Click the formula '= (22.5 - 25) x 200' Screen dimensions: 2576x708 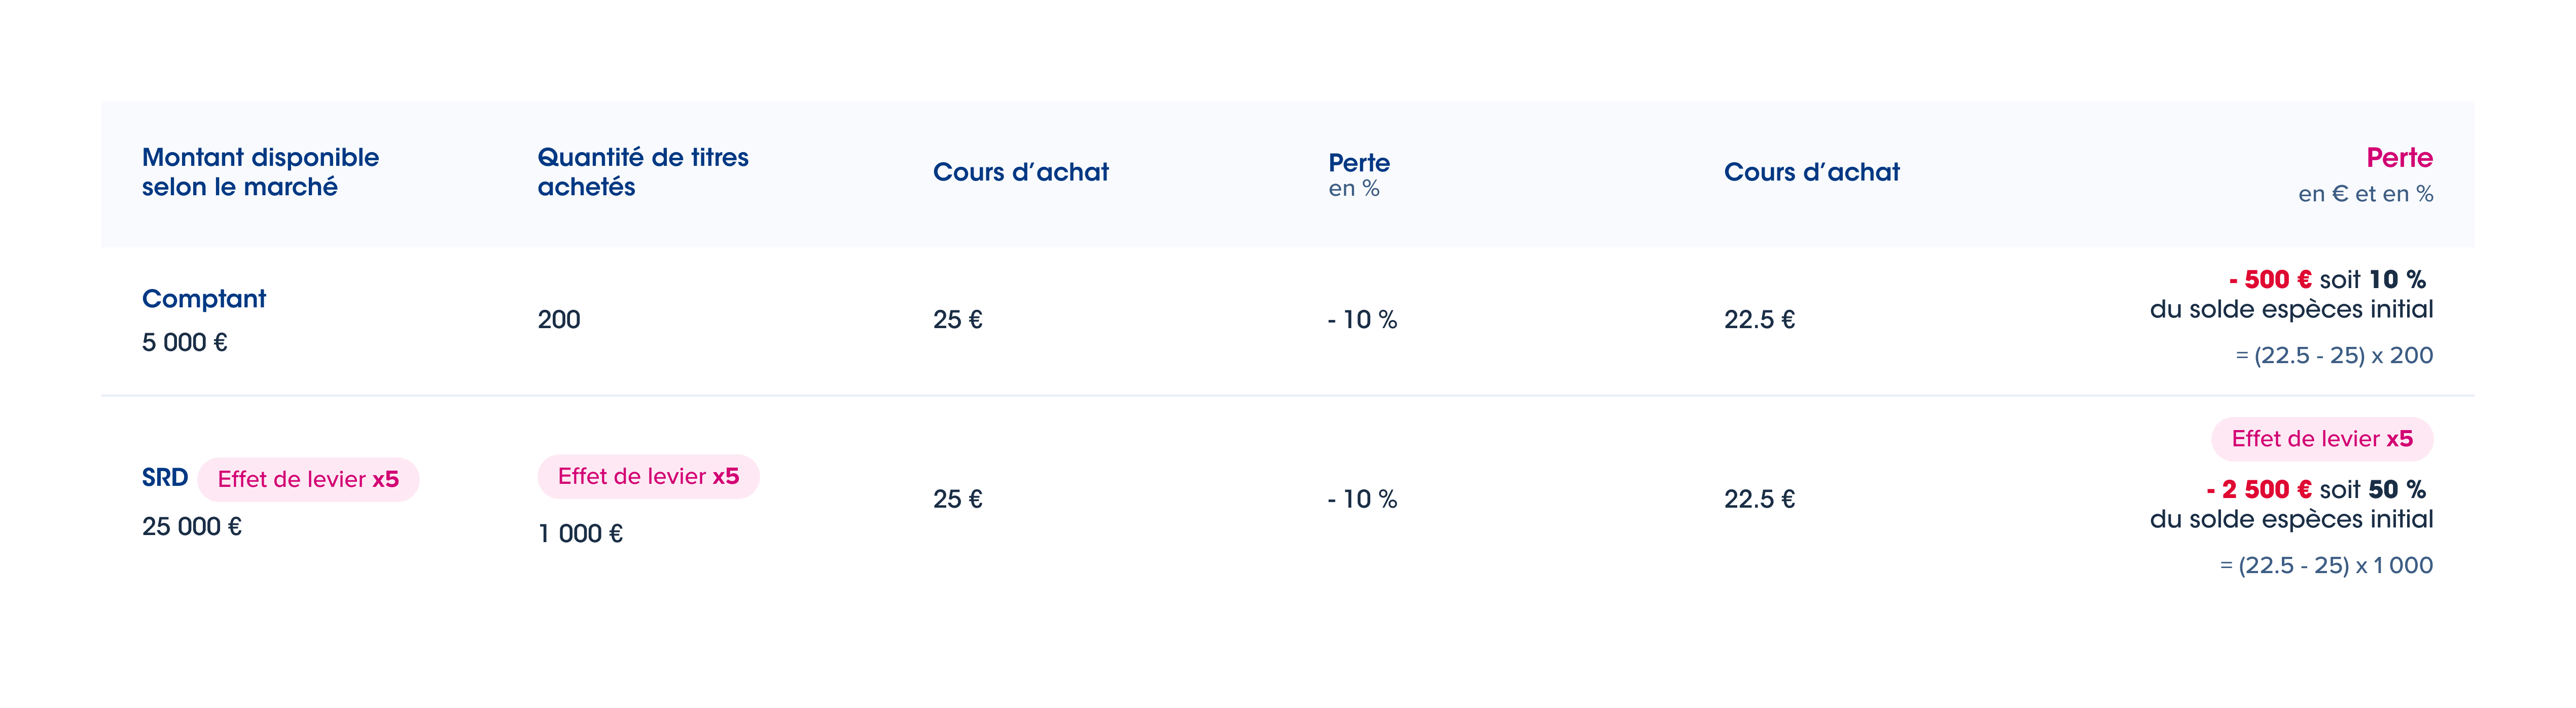[x=2333, y=356]
